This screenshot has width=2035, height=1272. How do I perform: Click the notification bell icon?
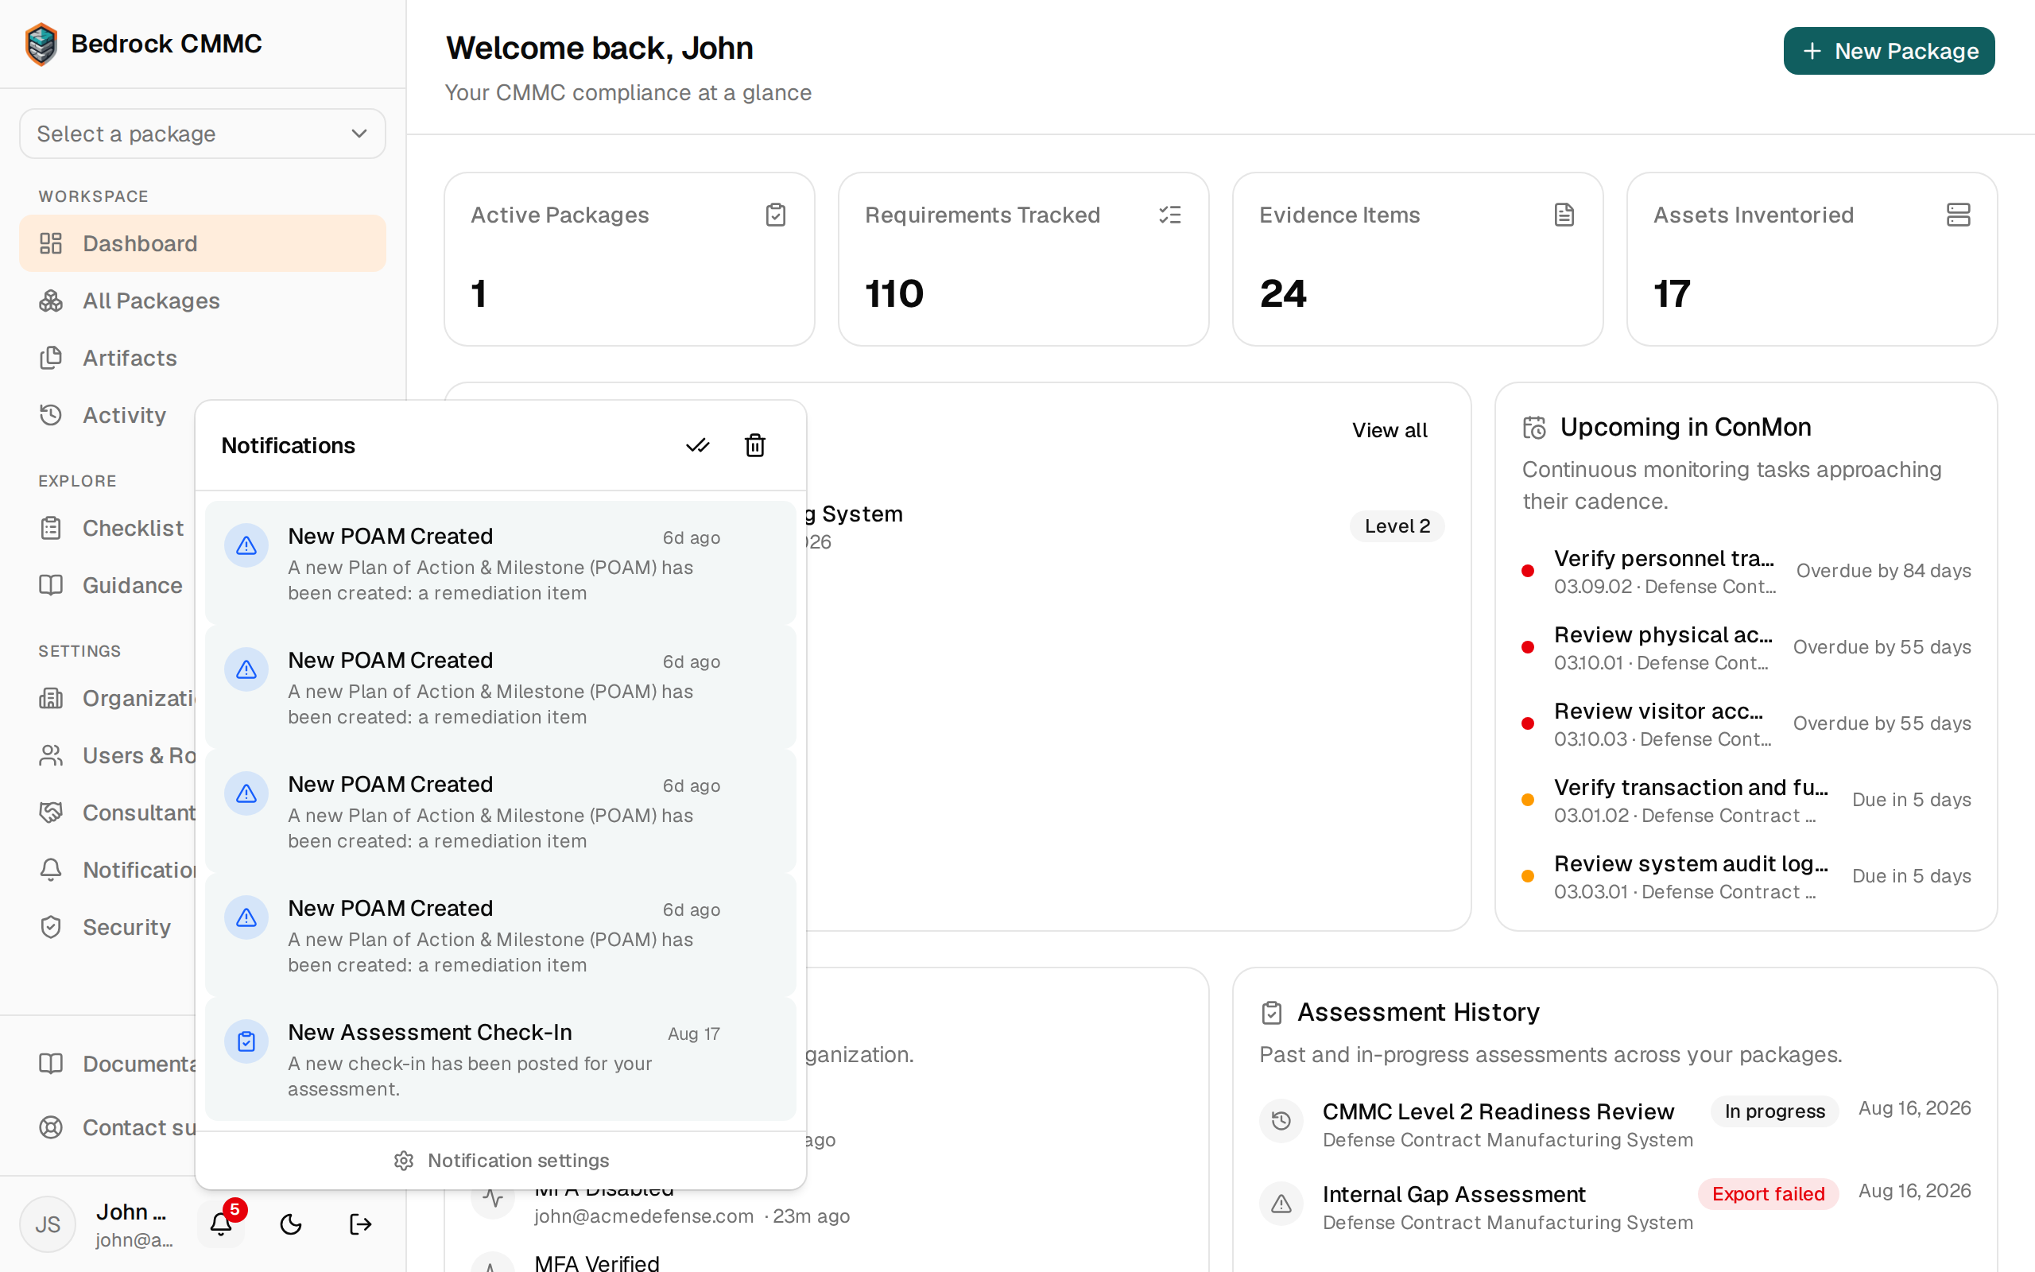click(x=221, y=1224)
